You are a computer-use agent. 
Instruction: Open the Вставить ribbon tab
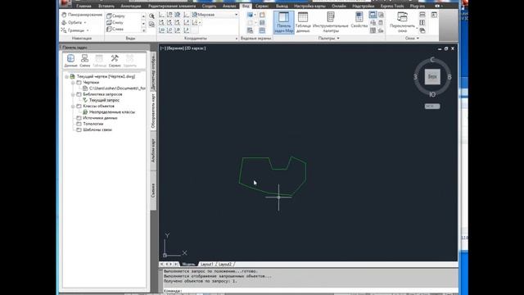[x=106, y=6]
